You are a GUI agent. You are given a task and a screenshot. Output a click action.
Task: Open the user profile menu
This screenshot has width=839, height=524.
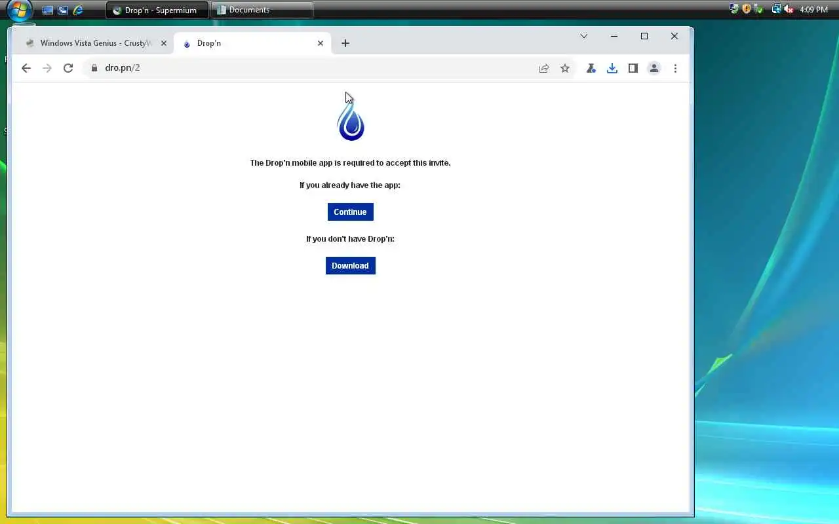coord(654,68)
